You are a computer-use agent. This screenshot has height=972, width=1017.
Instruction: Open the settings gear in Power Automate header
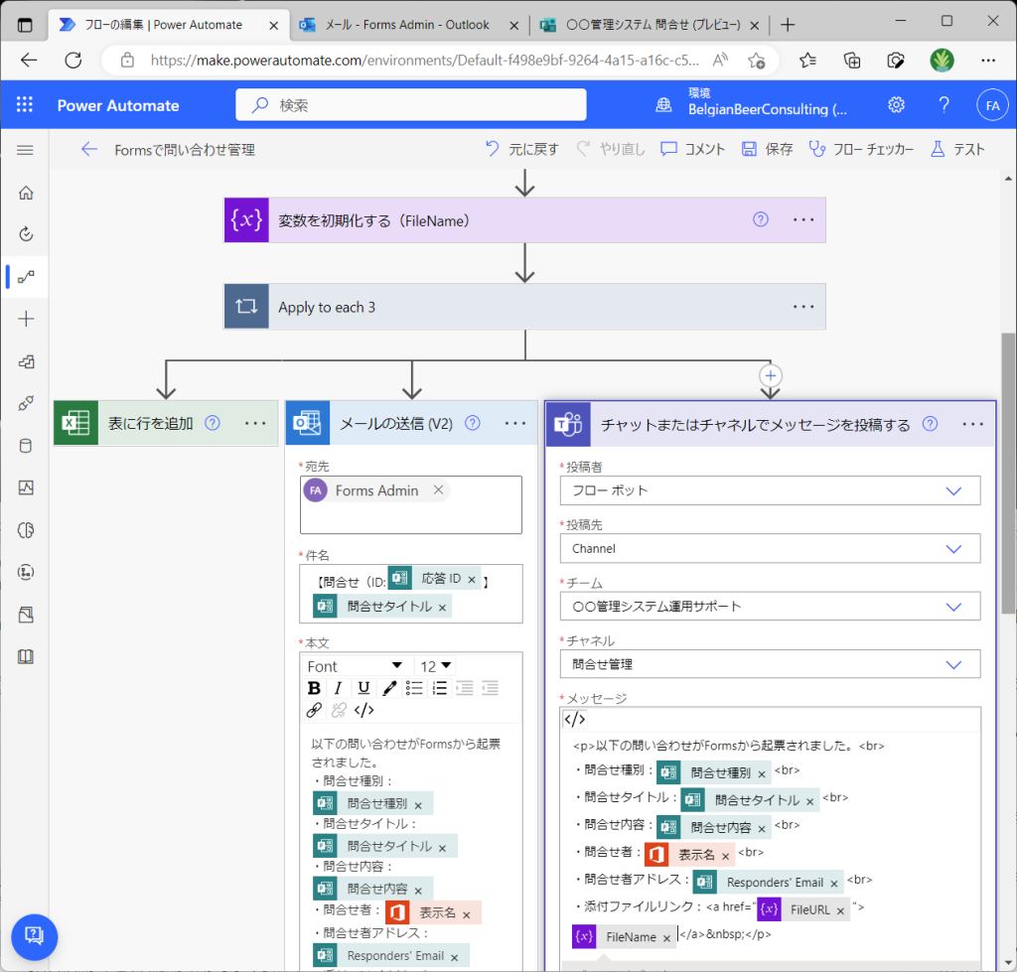point(896,105)
